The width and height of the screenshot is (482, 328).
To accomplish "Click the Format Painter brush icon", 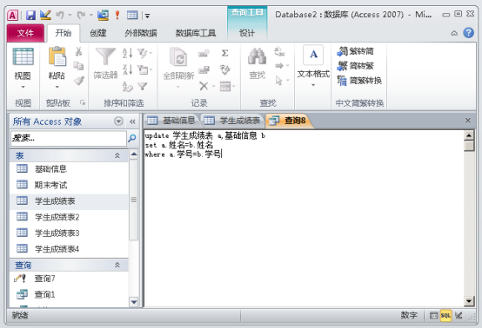I will coord(78,81).
